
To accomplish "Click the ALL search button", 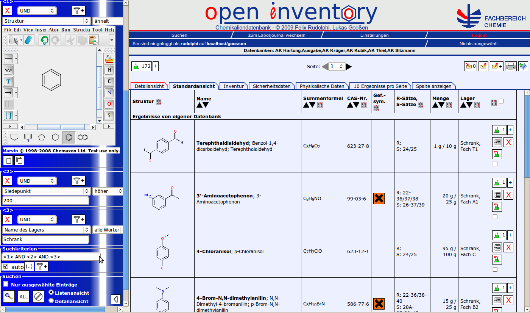I will (23, 297).
